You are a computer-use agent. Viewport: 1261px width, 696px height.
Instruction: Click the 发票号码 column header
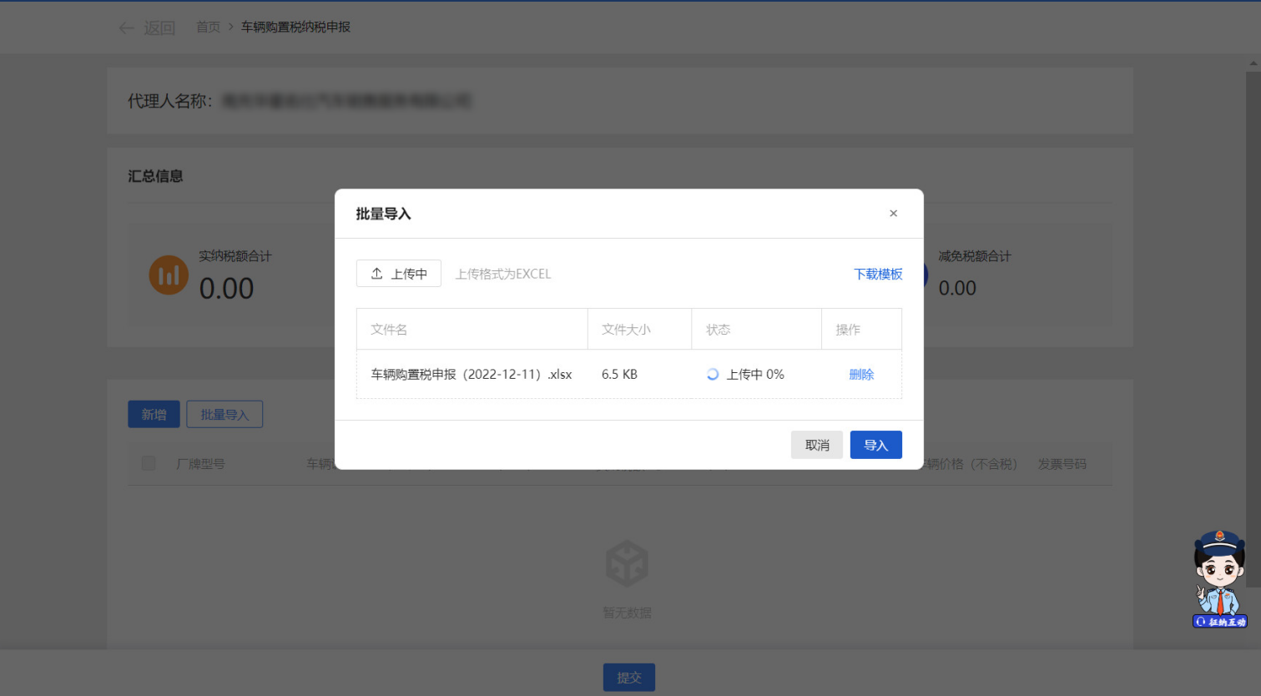[x=1062, y=464]
